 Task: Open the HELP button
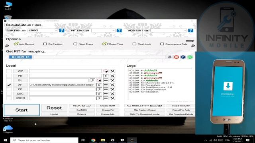point(82,106)
